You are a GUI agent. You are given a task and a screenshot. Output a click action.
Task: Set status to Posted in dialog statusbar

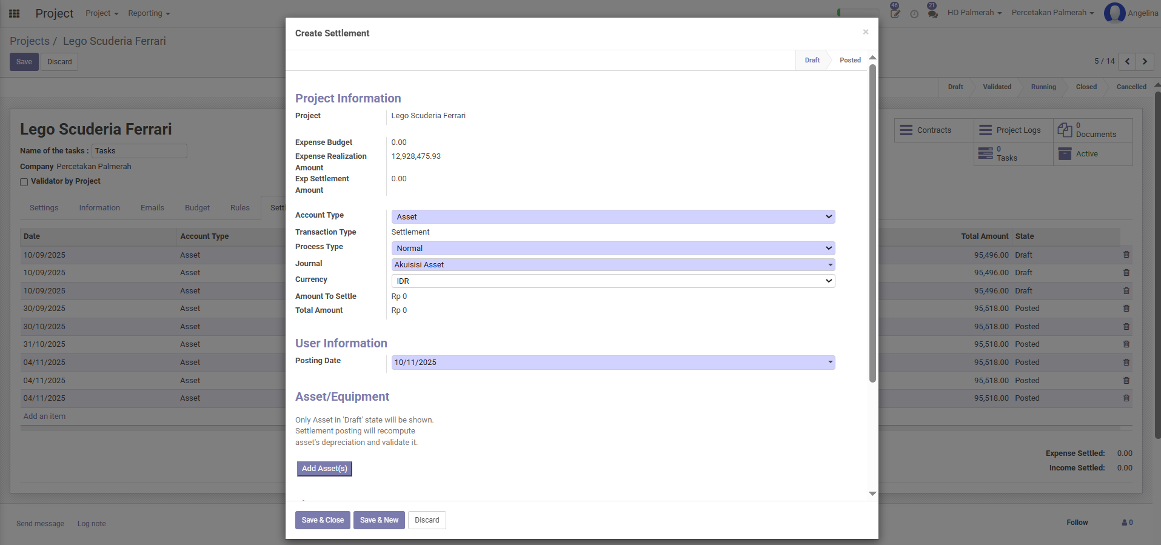(x=849, y=61)
